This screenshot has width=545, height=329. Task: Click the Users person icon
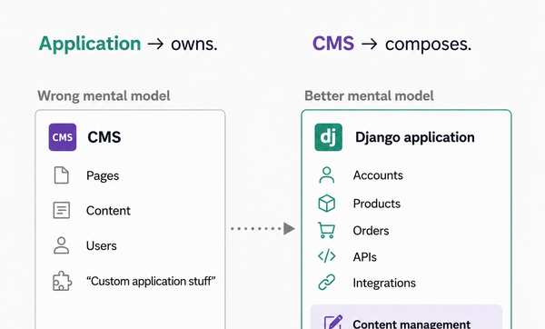click(x=62, y=245)
